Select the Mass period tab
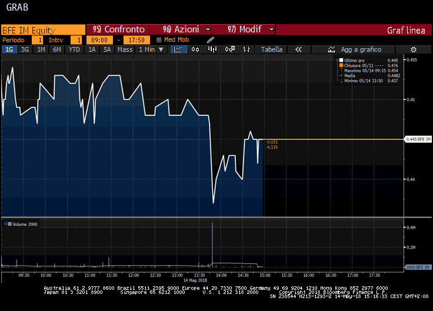This screenshot has width=433, height=311. tap(125, 49)
